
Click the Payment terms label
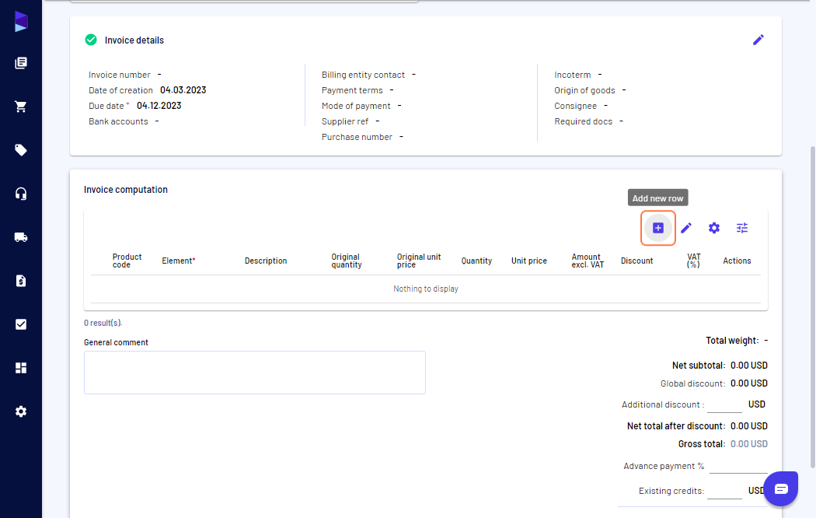click(352, 90)
